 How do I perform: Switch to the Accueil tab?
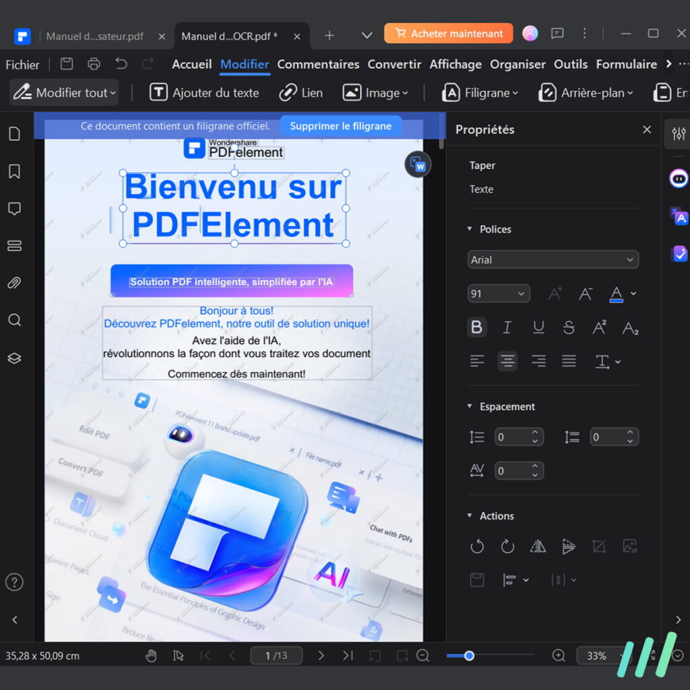tap(192, 64)
